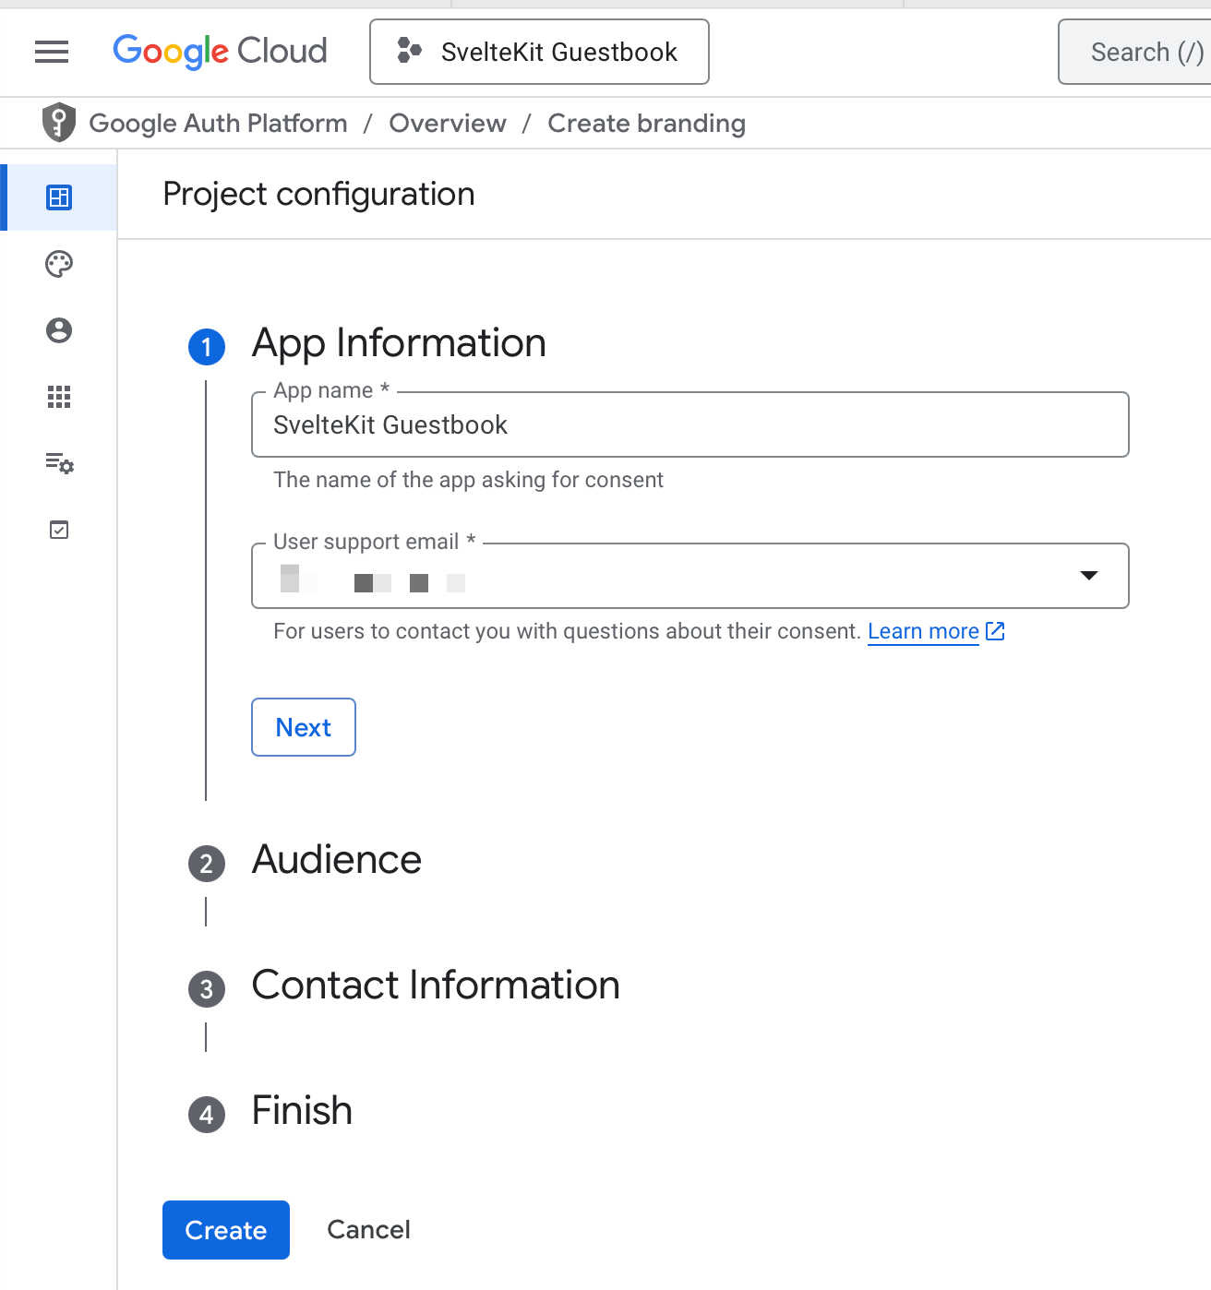Open the Verification Center checkbox icon
The image size is (1211, 1290).
point(58,529)
